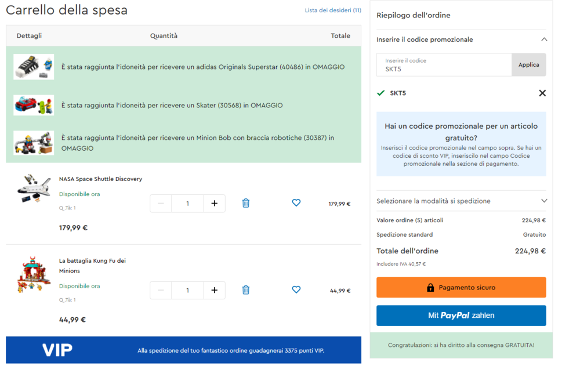The width and height of the screenshot is (580, 366).
Task: Click Minion Bob robotic arms gift thumbnail
Action: [34, 143]
